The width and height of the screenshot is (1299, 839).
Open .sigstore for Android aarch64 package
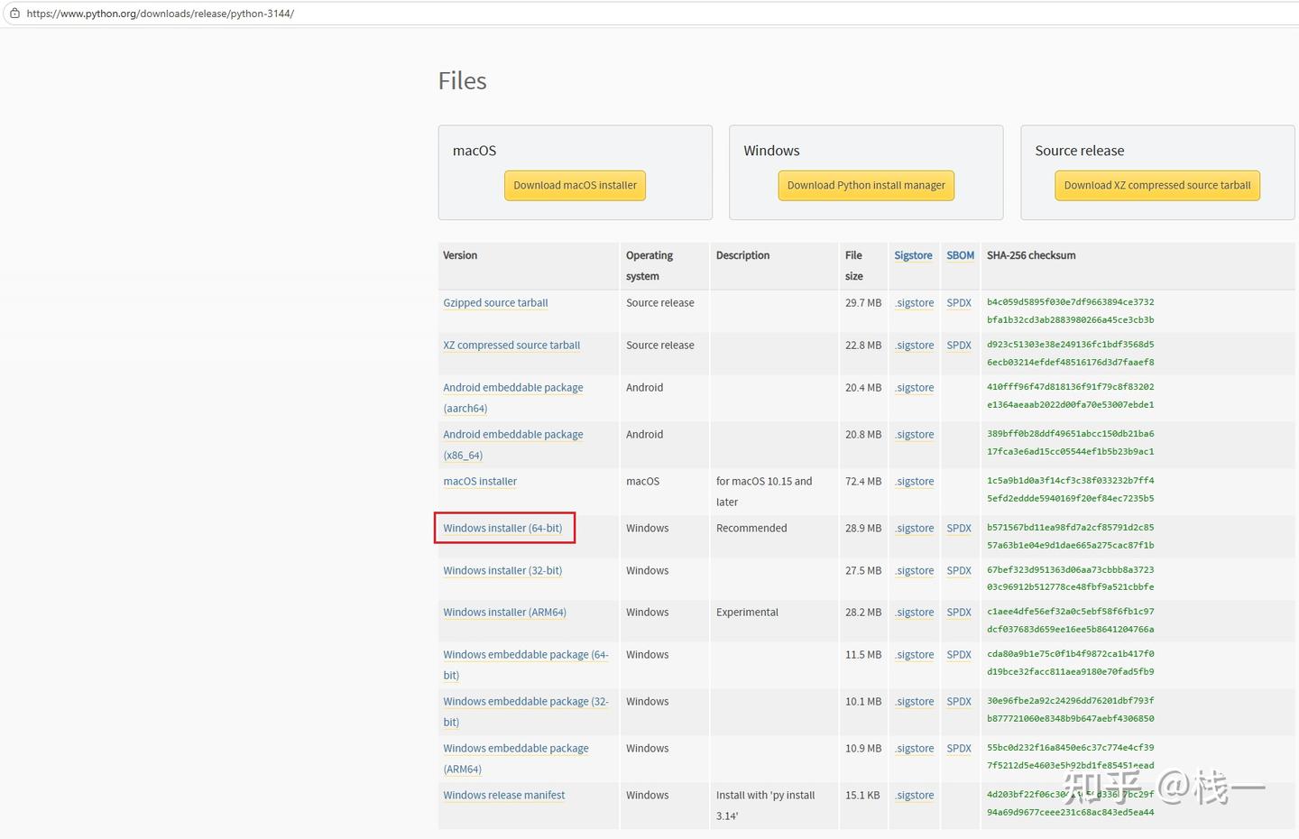[x=915, y=388]
